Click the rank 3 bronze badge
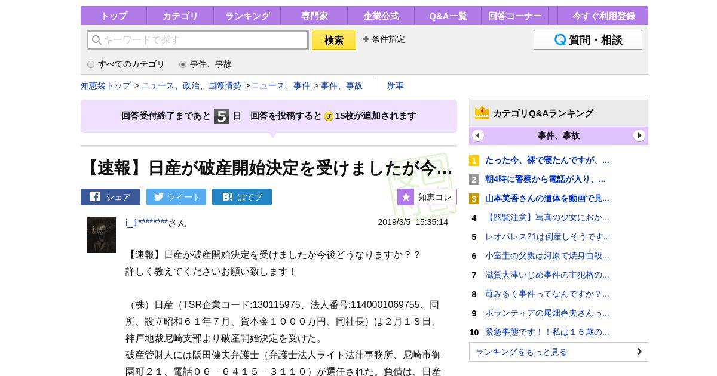Screen dimensions: 717x376 (474, 199)
